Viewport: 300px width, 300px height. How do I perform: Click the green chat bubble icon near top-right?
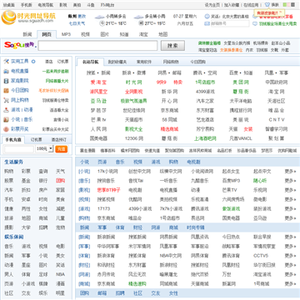255,24
